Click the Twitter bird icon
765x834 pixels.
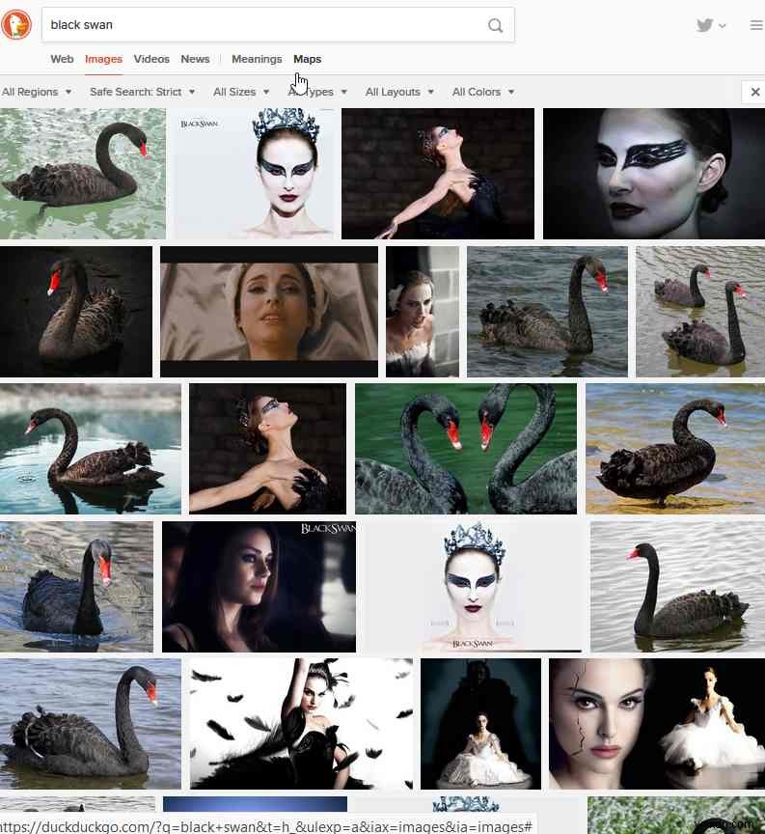coord(704,25)
